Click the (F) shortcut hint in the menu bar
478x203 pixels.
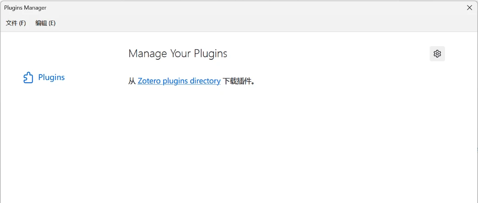click(22, 23)
